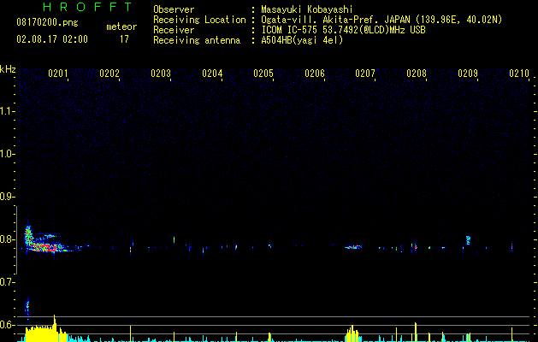Screen dimensions: 538x342
Task: Select the ICOM IC-575 receiver value
Action: pos(343,30)
